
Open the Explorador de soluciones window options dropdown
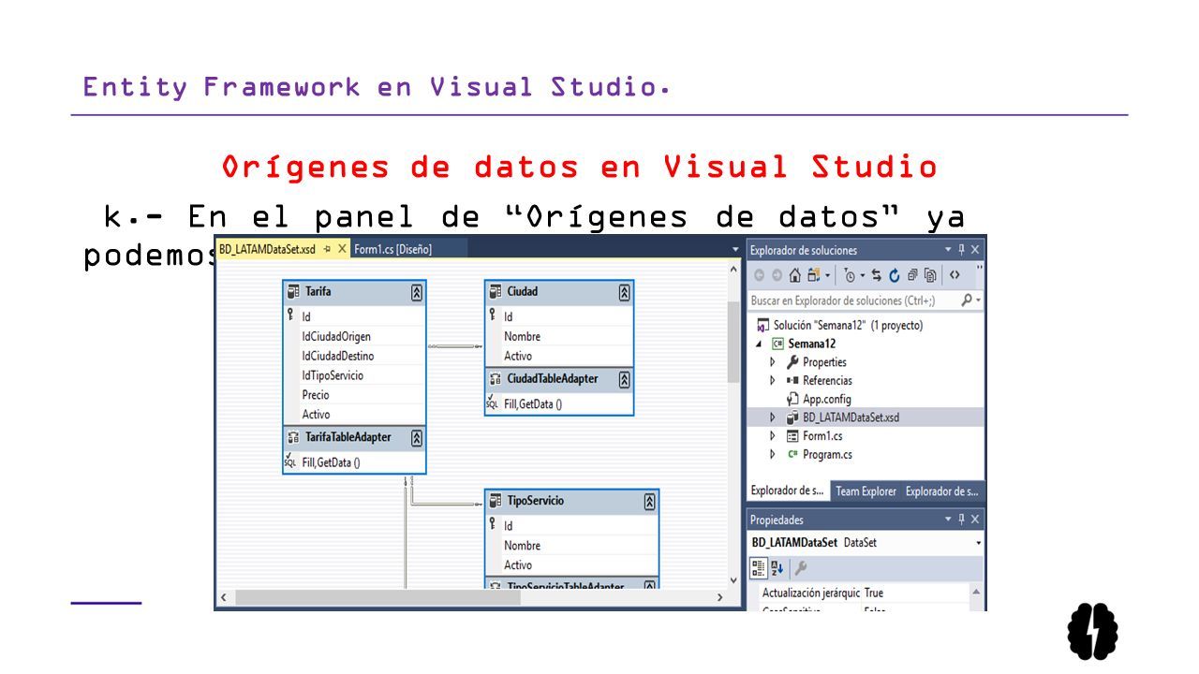tap(947, 250)
